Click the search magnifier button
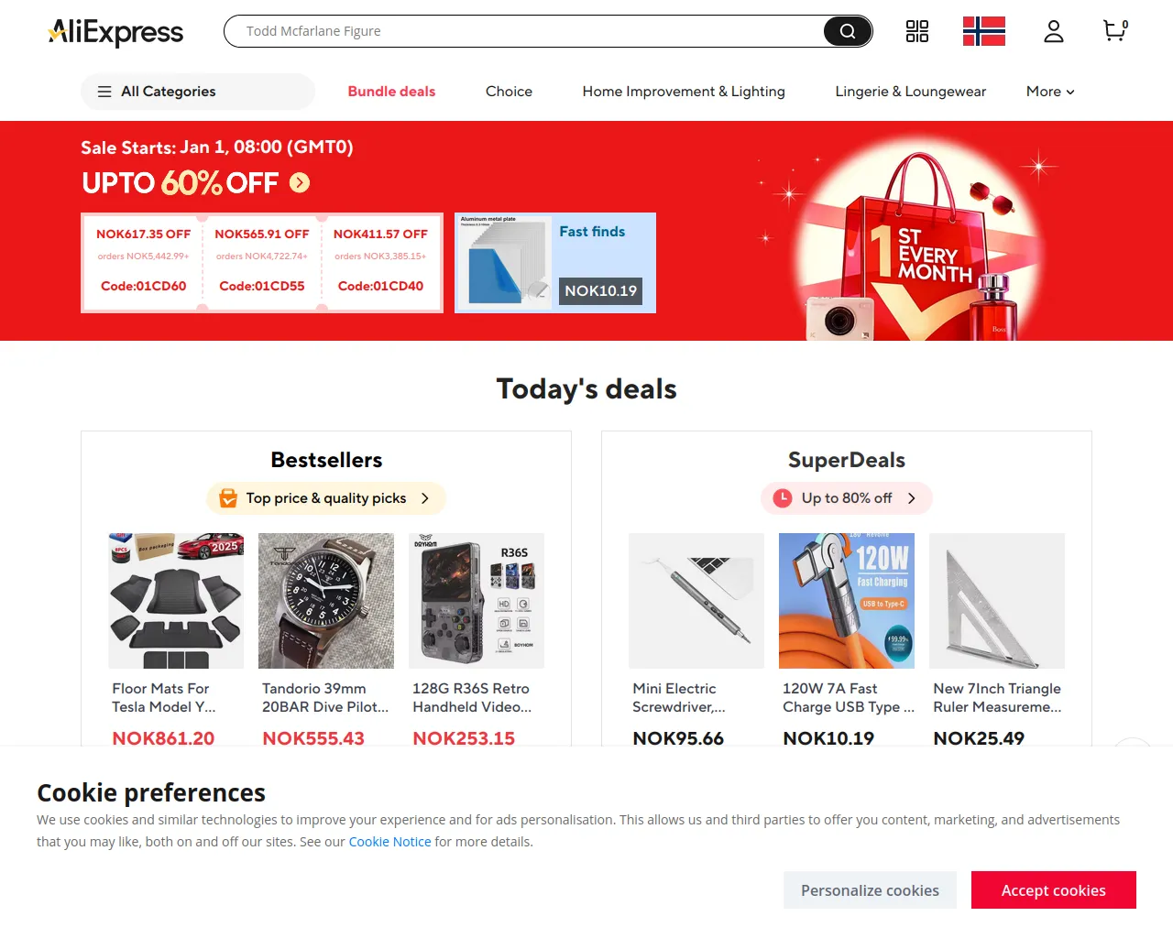This screenshot has height=938, width=1173. click(848, 31)
